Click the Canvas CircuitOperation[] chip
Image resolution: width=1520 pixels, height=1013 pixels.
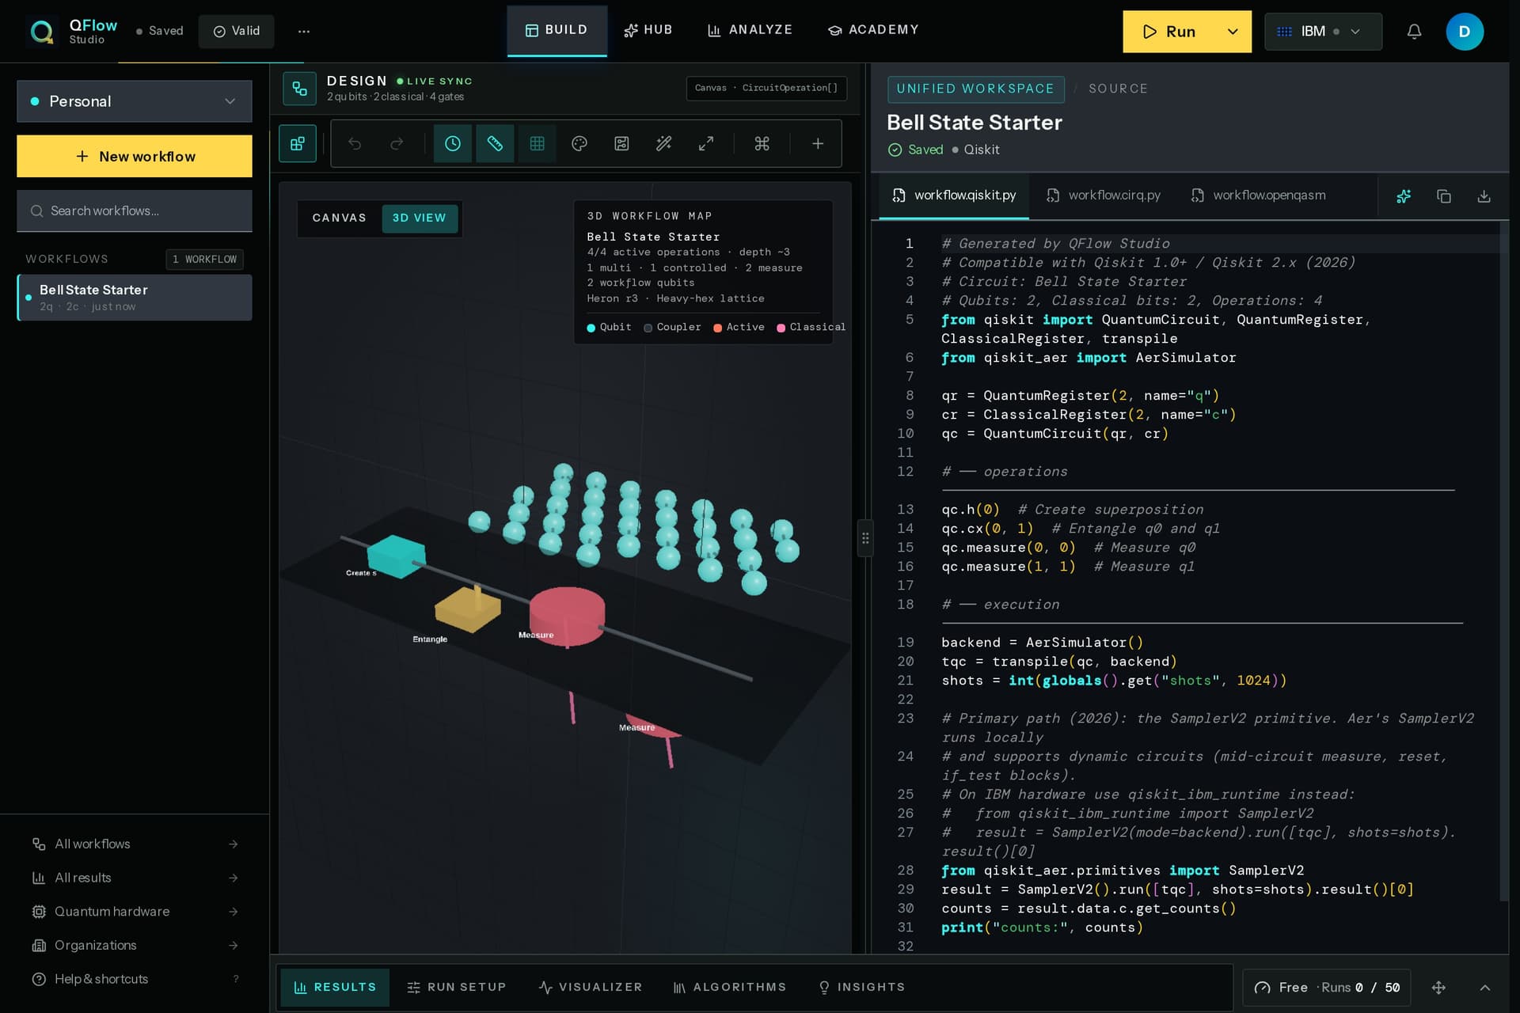click(766, 88)
